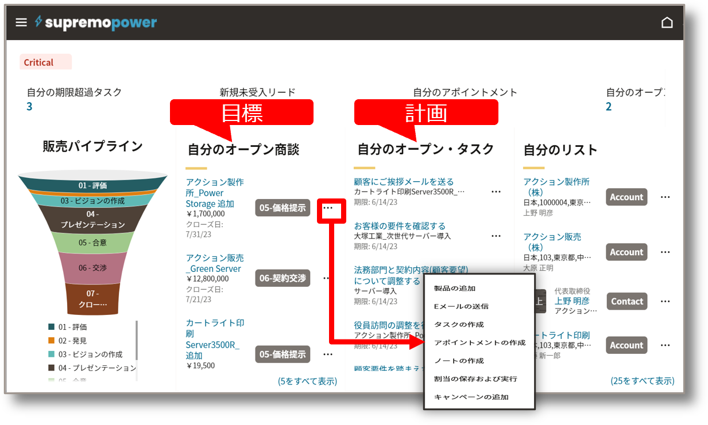The image size is (708, 425).
Task: Open the ellipsis menu on 顧客にご挨拶メールを送る
Action: coord(496,191)
